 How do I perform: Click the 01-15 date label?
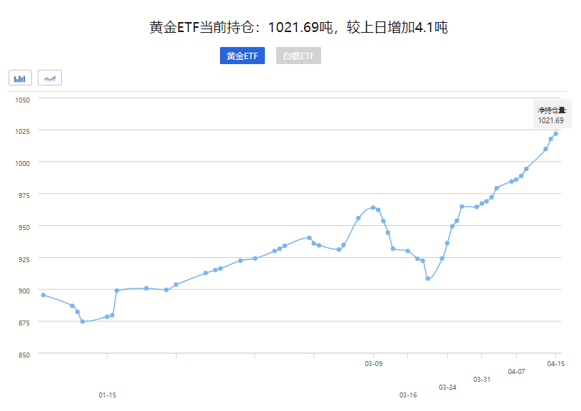tap(107, 395)
